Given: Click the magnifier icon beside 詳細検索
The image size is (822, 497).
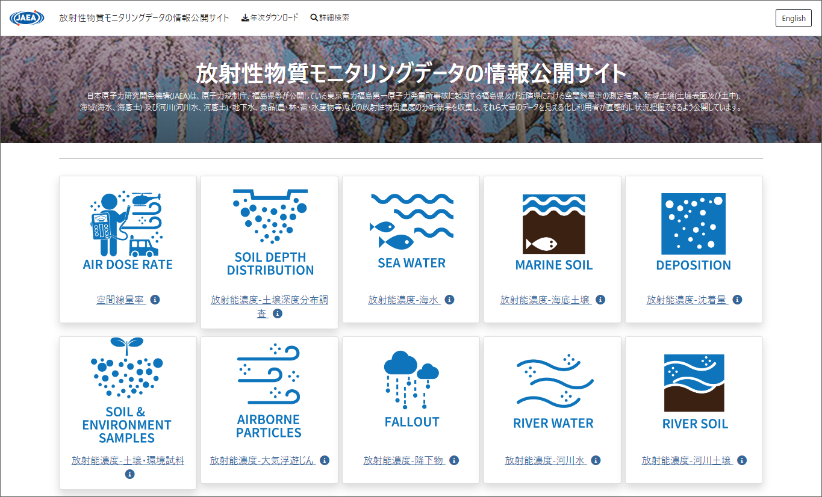Looking at the screenshot, I should [313, 17].
